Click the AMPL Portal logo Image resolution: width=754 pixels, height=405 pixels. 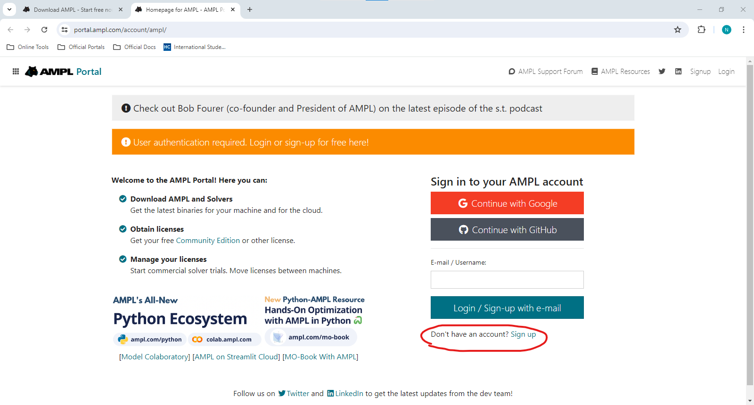click(63, 72)
